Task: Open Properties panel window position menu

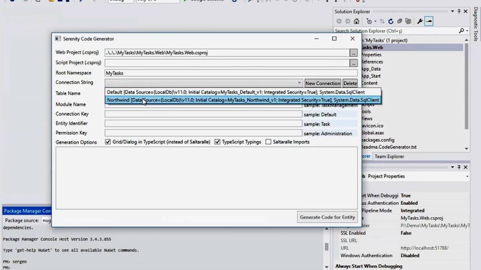Action: (452, 167)
